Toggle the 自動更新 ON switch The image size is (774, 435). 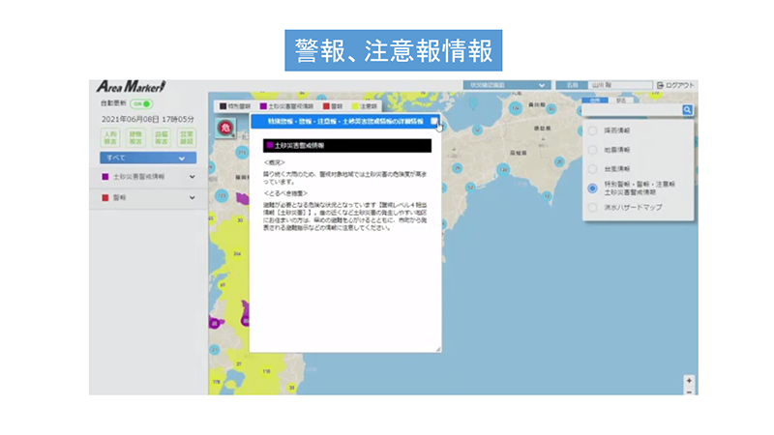[141, 104]
